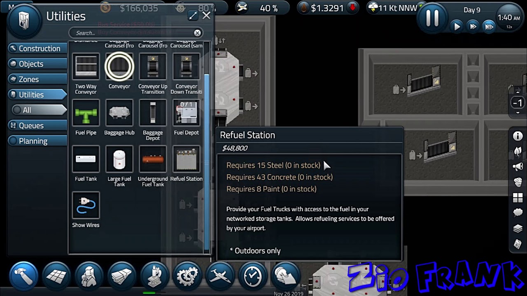Viewport: 527px width, 296px height.
Task: Click the 1:40 AM clock
Action: click(508, 18)
